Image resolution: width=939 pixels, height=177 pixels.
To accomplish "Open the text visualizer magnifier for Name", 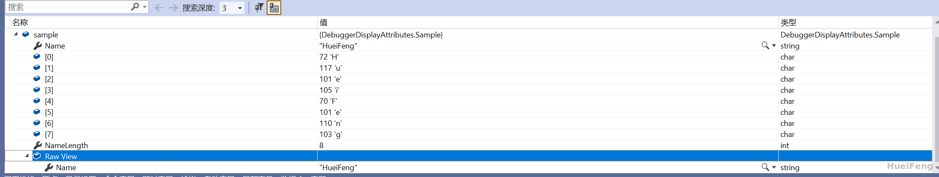I will (765, 45).
